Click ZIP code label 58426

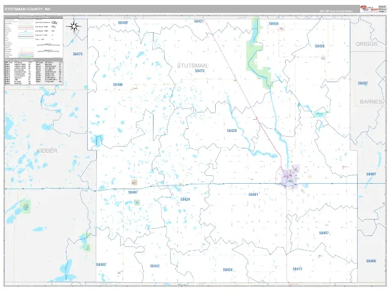[319, 46]
